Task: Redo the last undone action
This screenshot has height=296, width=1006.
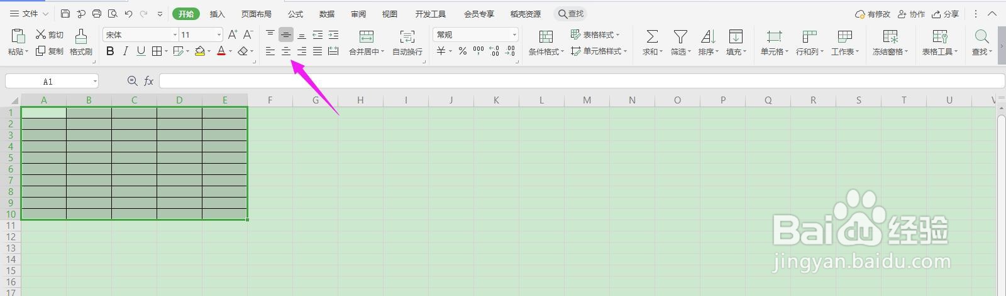Action: click(143, 14)
